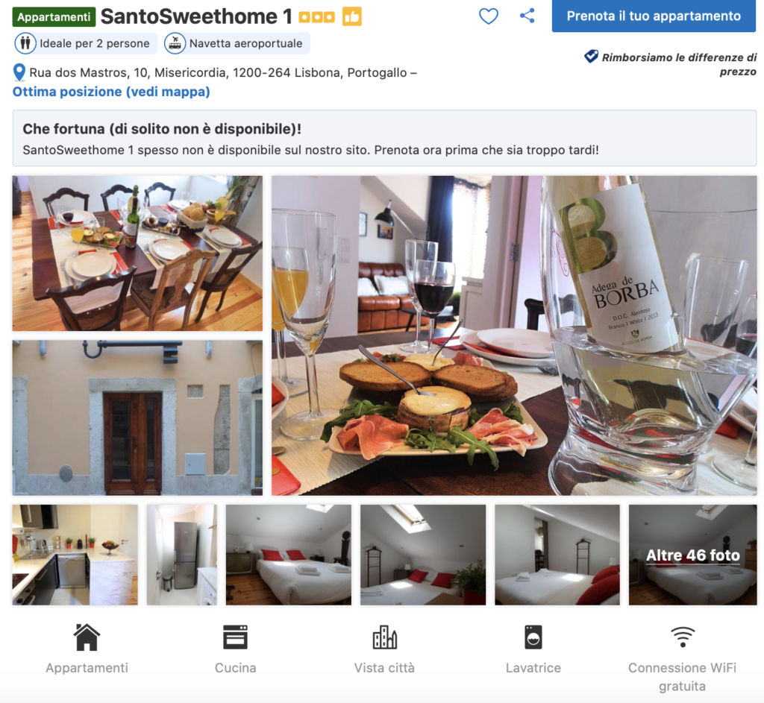This screenshot has height=703, width=764.
Task: Click the airport shuttle bus icon
Action: click(175, 43)
